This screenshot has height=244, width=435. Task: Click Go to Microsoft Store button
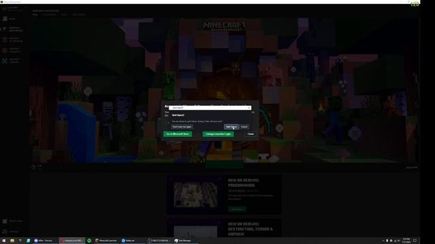[x=177, y=134]
